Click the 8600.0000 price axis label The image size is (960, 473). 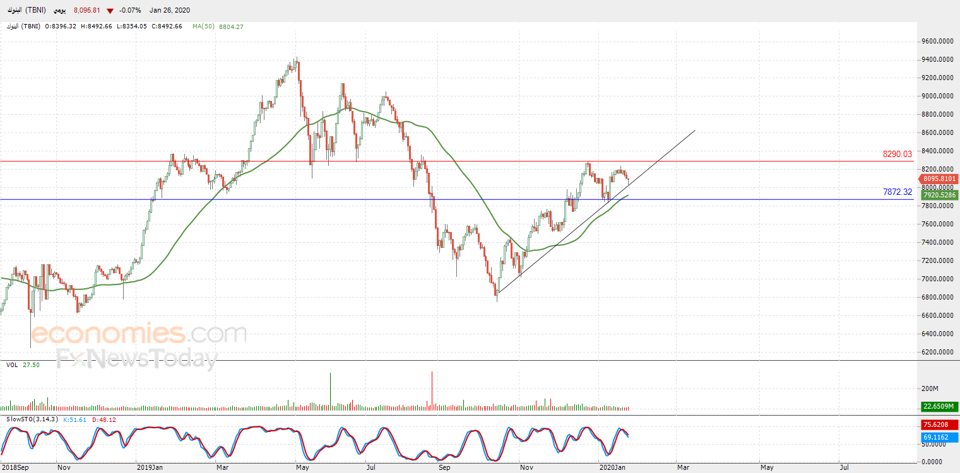point(937,133)
